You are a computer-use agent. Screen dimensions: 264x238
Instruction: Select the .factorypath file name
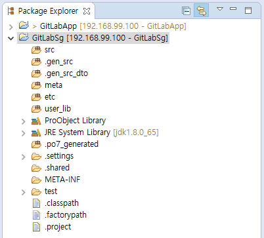(x=66, y=215)
